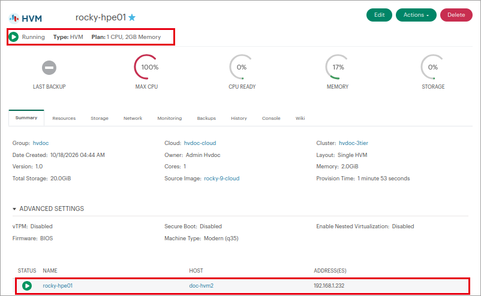Click the Max CPU 100% gauge

[146, 67]
